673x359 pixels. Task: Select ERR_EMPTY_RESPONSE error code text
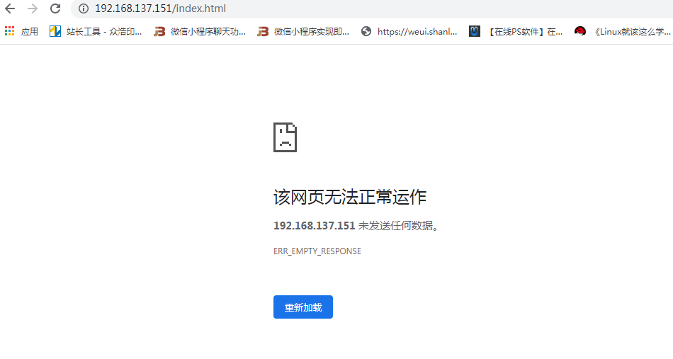click(x=317, y=251)
